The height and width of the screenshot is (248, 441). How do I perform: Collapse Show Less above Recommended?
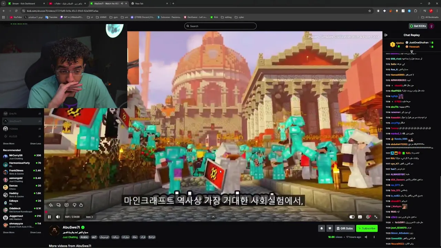click(x=35, y=144)
